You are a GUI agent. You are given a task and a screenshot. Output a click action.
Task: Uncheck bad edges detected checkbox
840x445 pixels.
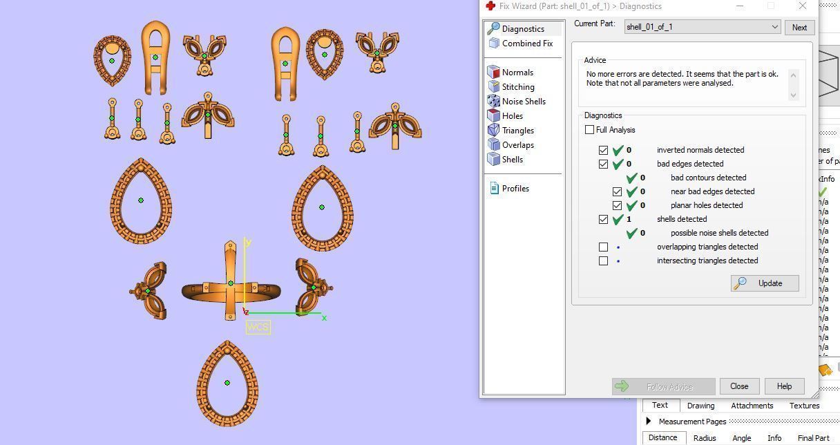(603, 164)
